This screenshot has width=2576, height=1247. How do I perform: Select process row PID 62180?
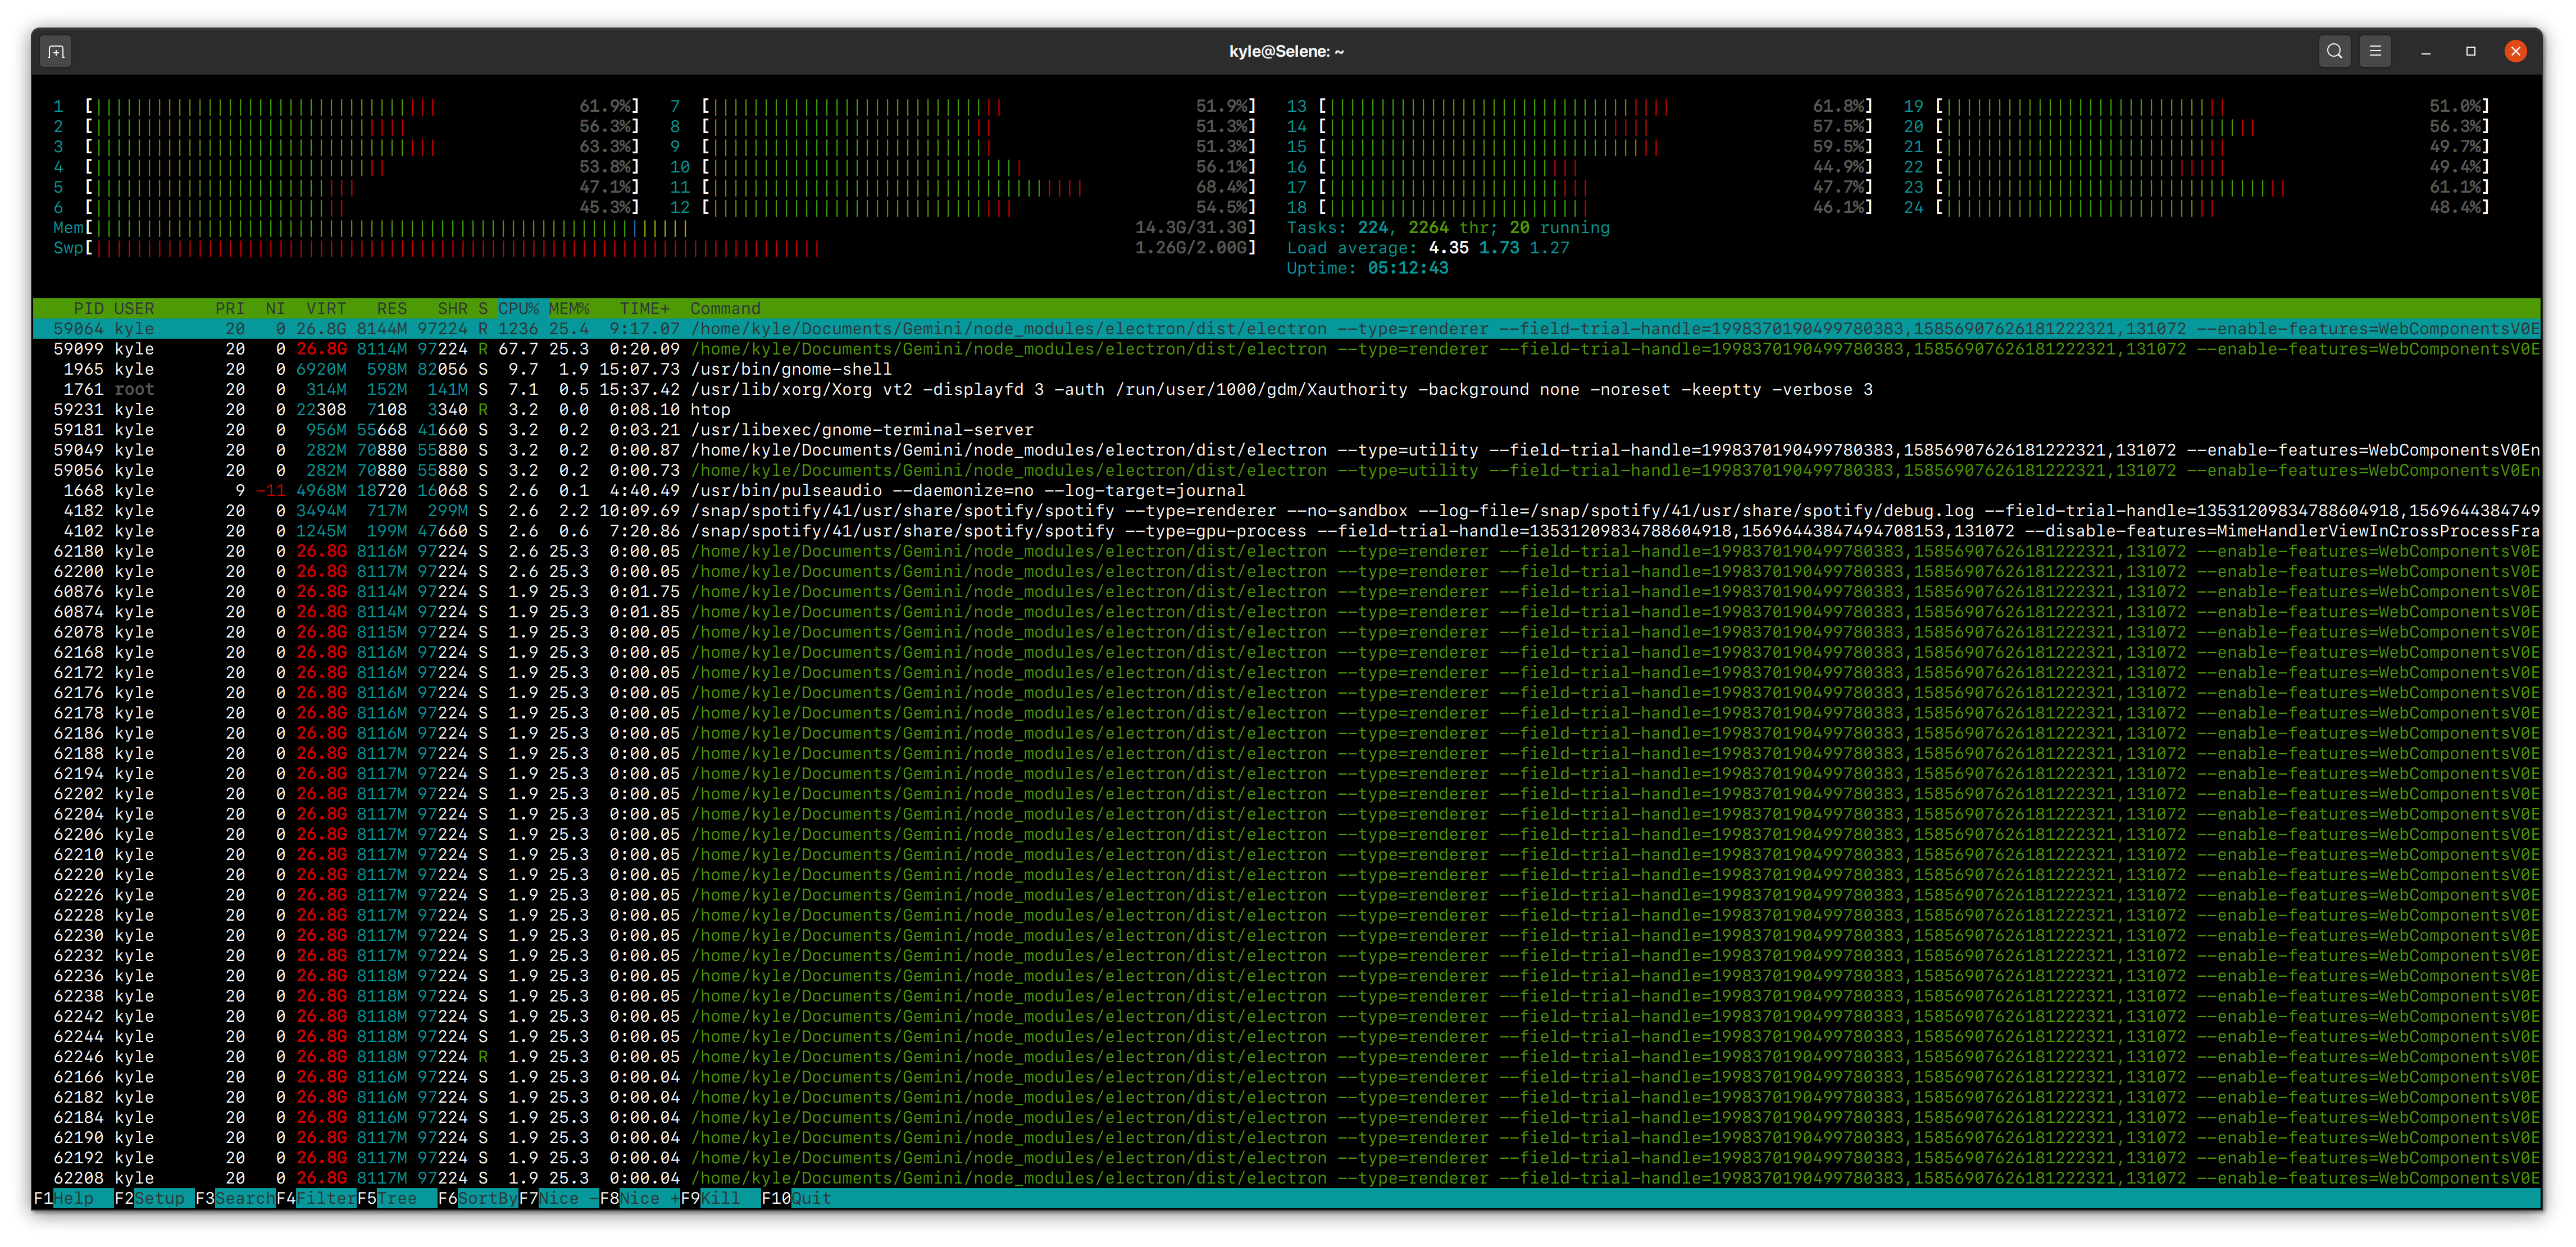pos(1286,551)
